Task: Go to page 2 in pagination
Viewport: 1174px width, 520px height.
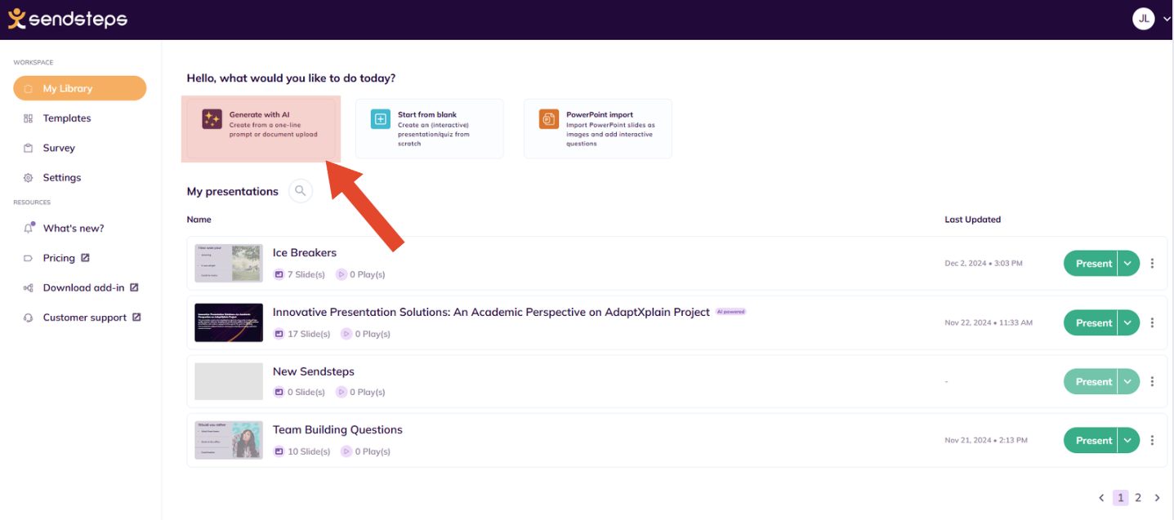Action: click(x=1138, y=497)
